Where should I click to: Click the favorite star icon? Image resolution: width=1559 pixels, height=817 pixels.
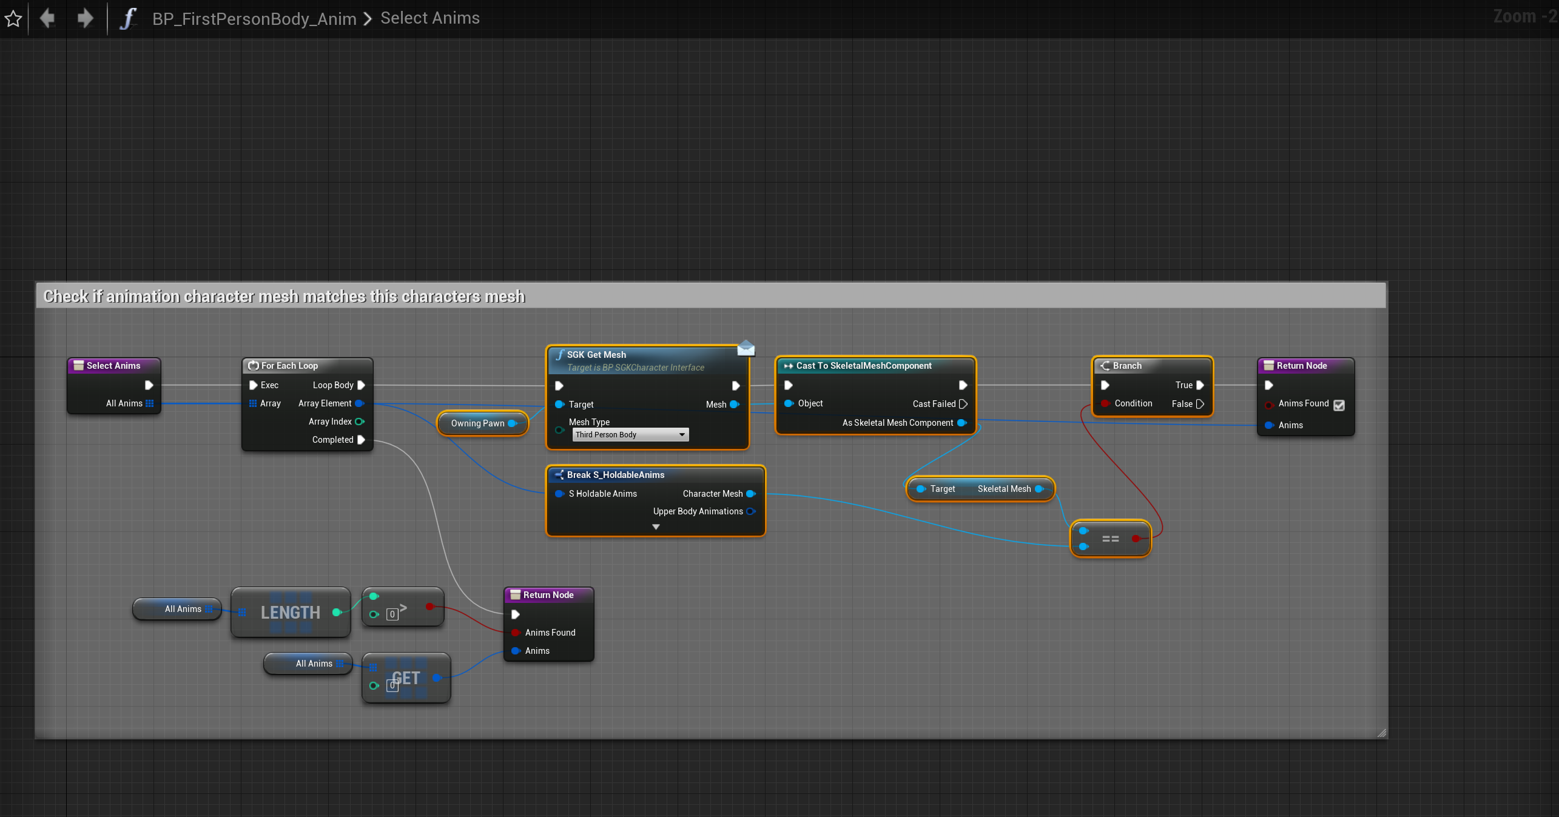tap(13, 19)
